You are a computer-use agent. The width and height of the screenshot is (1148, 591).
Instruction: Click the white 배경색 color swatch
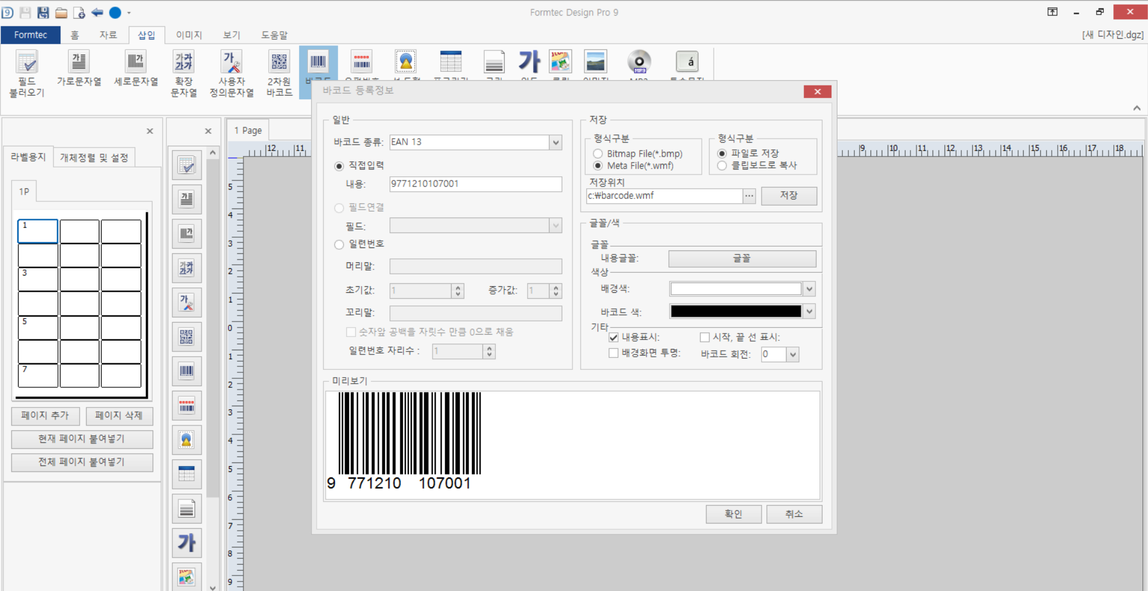[x=736, y=289]
